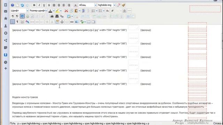Align text justified in toolbar
Screen dimensions: 223x125
[54, 5]
